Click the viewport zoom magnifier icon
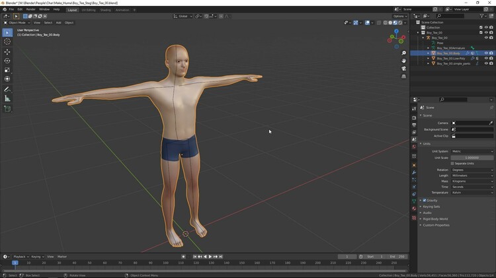Viewport: 496px width, 278px height. tap(404, 53)
